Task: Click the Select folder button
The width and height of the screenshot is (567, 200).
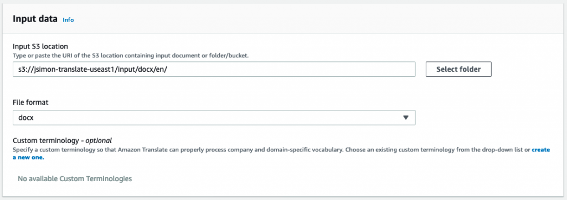Action: [458, 69]
